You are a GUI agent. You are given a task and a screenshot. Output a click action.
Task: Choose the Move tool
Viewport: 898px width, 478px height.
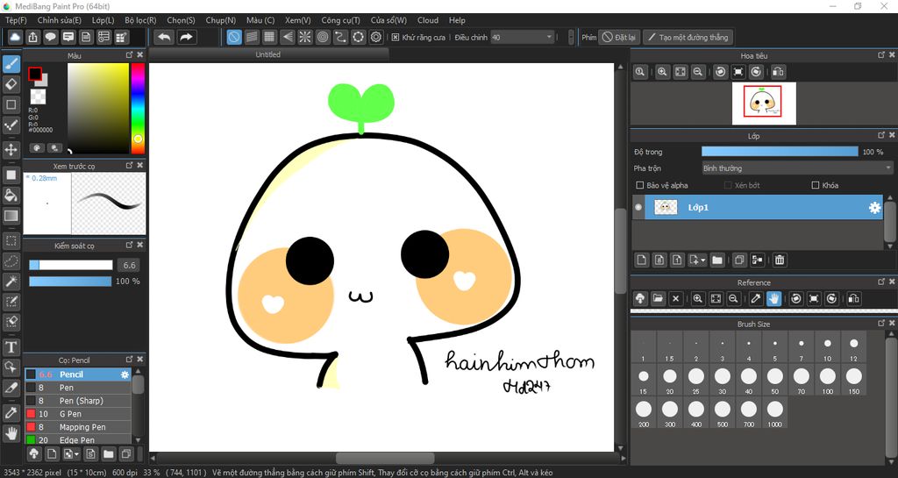click(x=11, y=150)
